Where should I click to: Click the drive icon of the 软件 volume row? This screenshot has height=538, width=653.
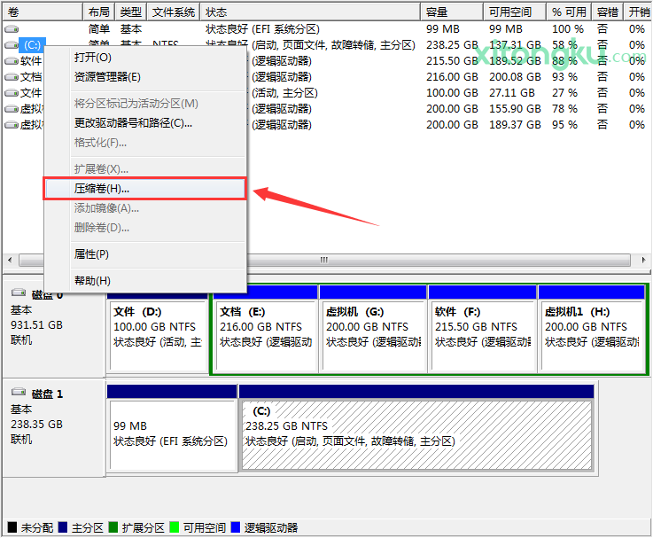coord(12,60)
